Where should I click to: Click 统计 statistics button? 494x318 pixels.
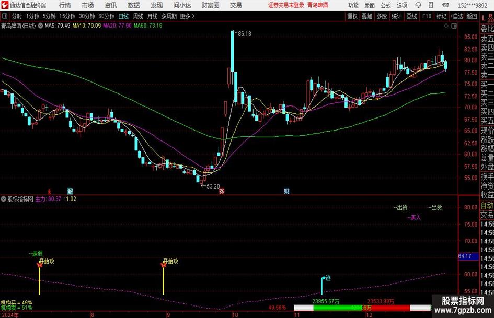click(x=397, y=16)
